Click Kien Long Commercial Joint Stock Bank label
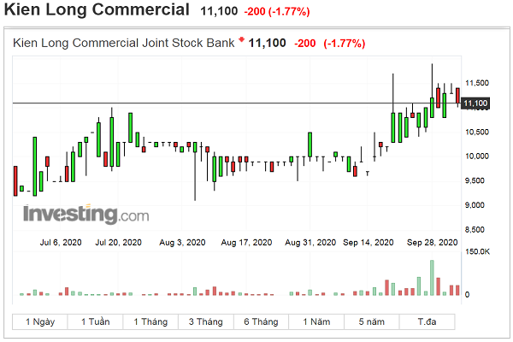 (124, 44)
